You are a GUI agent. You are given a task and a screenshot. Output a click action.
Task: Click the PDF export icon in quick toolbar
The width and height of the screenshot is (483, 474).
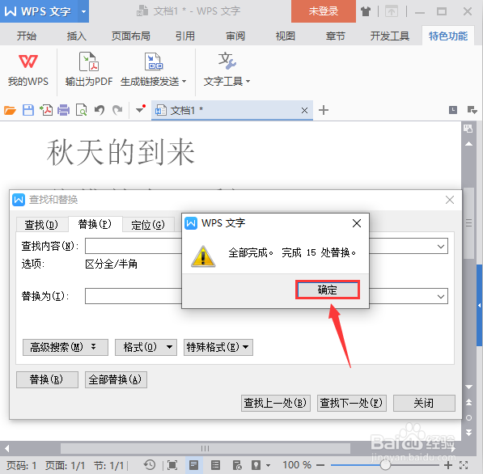point(46,110)
